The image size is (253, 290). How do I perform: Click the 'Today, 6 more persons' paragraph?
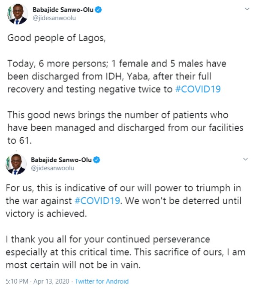117,76
